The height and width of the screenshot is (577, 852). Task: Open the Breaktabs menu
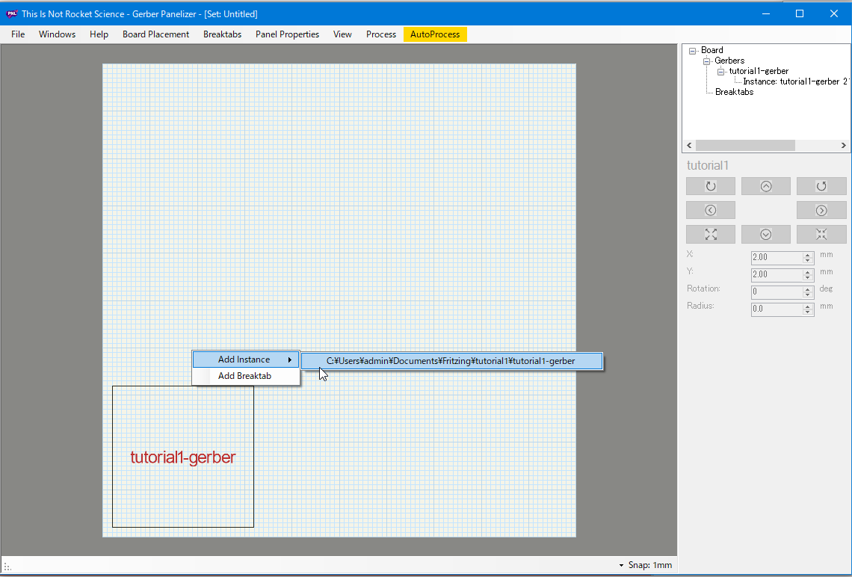point(222,34)
